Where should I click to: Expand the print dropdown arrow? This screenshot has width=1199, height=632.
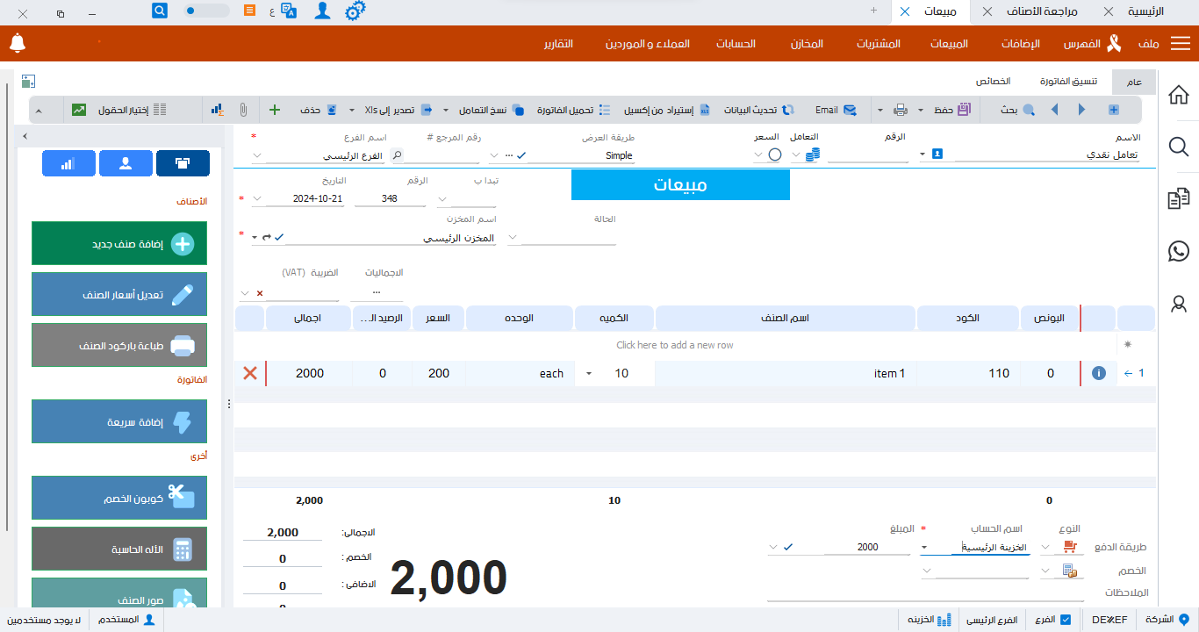880,110
